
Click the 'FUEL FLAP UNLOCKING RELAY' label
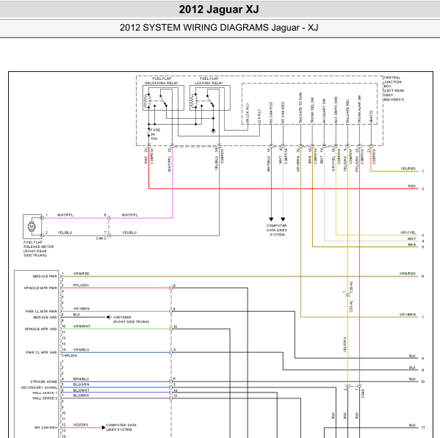(x=162, y=81)
